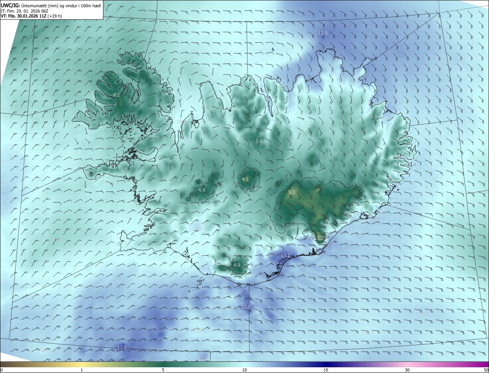
Task: Click the 1 tick on the color scale
Action: (82, 370)
